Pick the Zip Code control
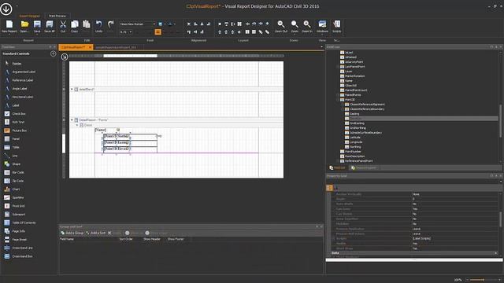The width and height of the screenshot is (504, 283). [17, 181]
